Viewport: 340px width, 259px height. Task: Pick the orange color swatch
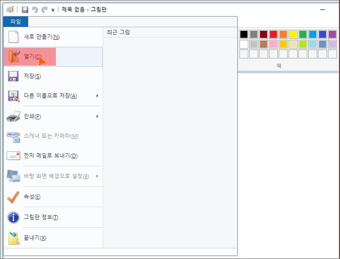tap(283, 34)
